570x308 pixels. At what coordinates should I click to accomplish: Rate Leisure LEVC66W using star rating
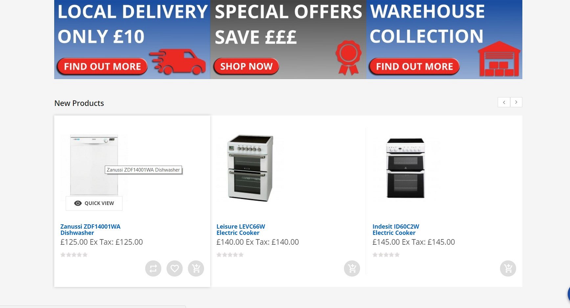point(230,255)
